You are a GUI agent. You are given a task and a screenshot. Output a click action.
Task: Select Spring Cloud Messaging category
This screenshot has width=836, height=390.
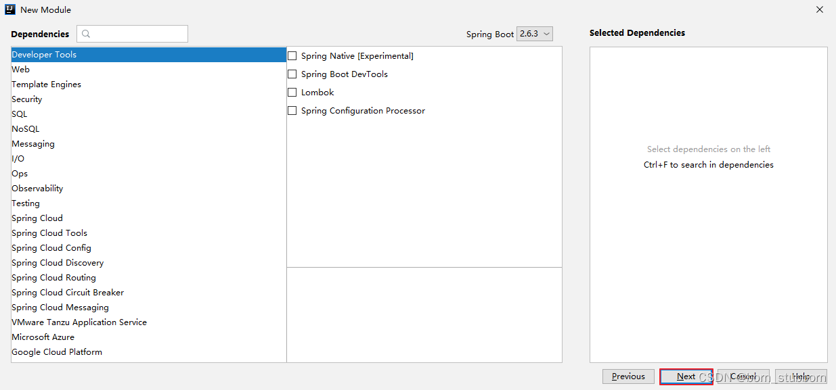click(x=149, y=308)
